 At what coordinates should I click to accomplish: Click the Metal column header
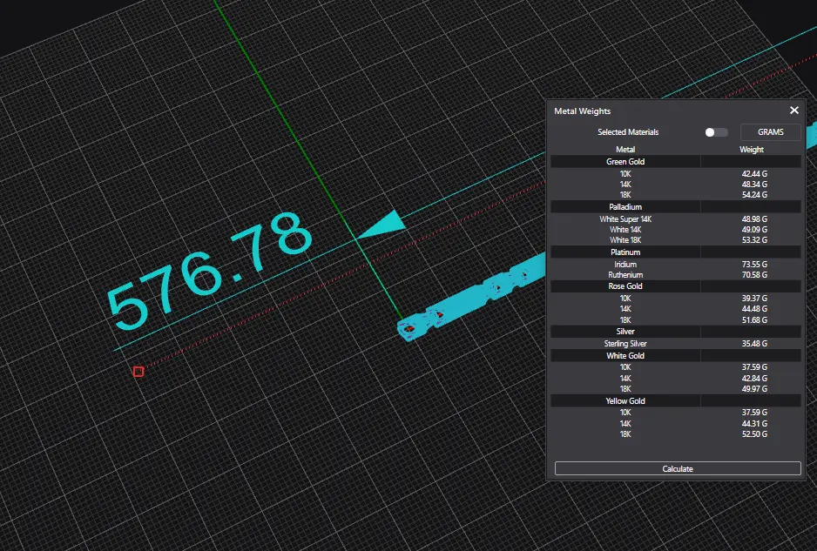625,150
